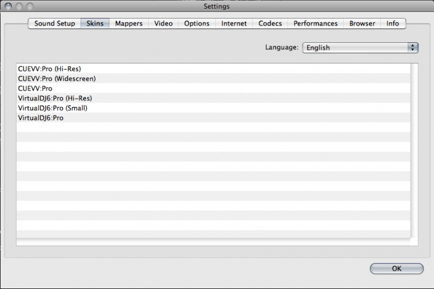The image size is (434, 289).
Task: Select the Browser tab
Action: (x=362, y=23)
